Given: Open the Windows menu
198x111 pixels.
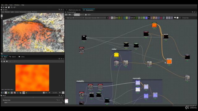Looking at the screenshot, I should coord(17,5).
